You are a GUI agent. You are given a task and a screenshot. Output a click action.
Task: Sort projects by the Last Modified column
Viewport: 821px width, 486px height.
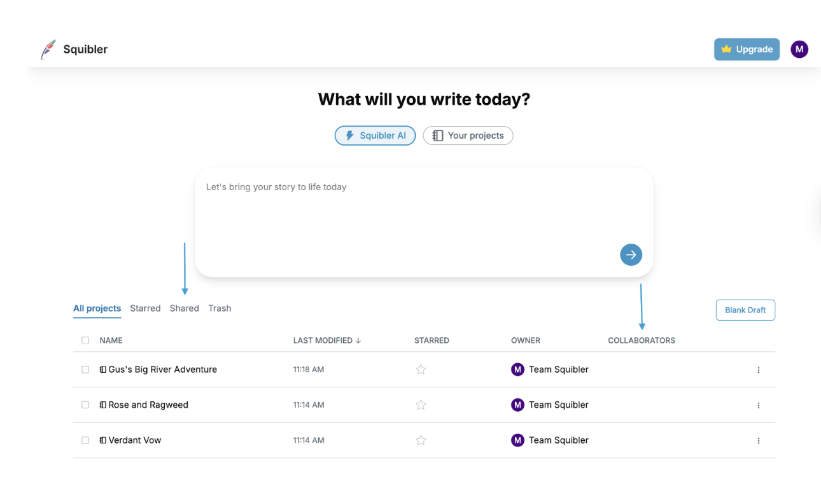[327, 340]
